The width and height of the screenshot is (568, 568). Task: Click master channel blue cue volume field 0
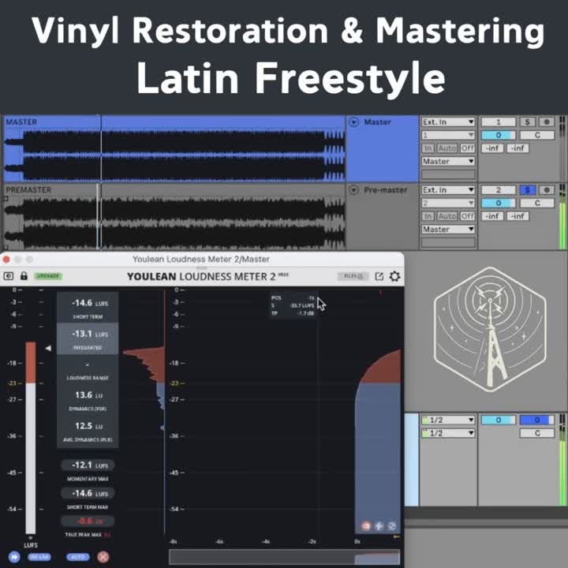tap(537, 420)
